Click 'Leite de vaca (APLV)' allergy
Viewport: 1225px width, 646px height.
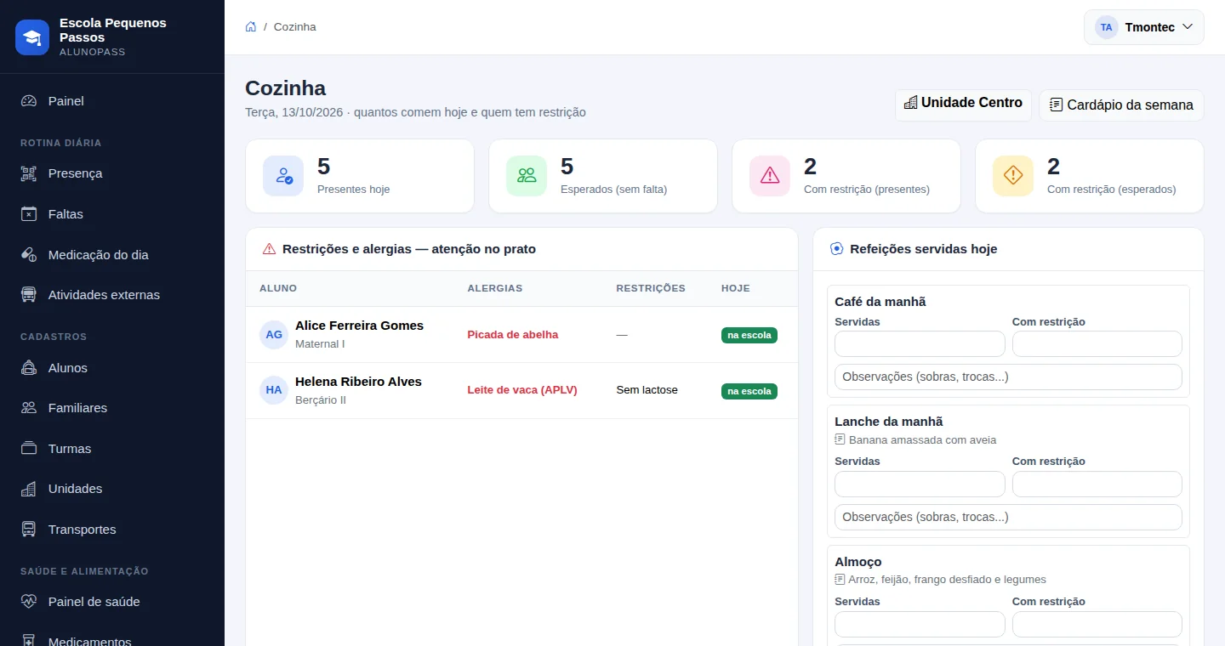click(522, 390)
